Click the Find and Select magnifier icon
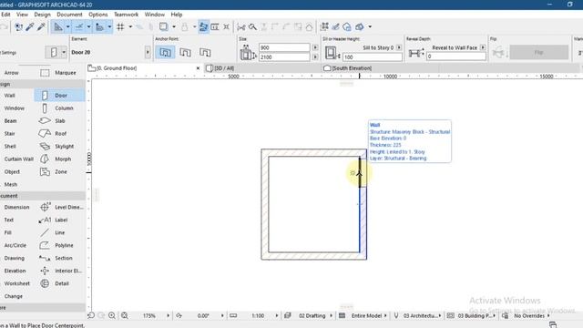 tap(252, 26)
